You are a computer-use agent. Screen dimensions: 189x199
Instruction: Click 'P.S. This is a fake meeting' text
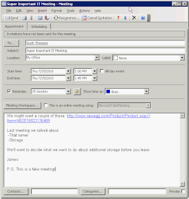point(31,169)
